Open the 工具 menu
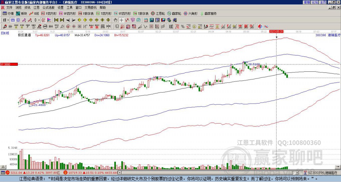 tap(69, 8)
